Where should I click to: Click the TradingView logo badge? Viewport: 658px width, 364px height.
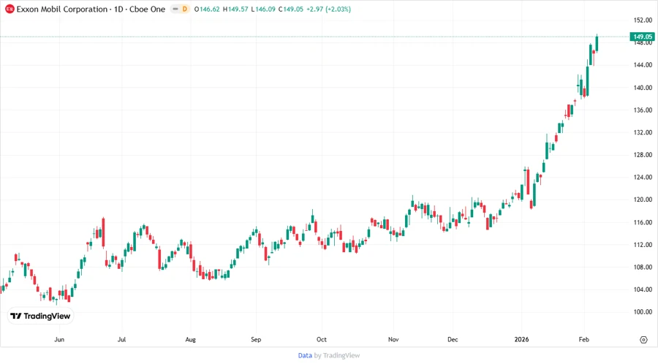click(41, 316)
